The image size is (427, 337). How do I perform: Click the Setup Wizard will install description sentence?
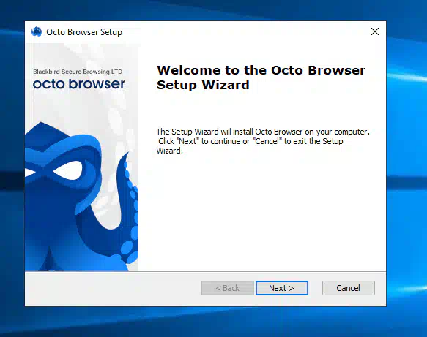click(x=263, y=132)
